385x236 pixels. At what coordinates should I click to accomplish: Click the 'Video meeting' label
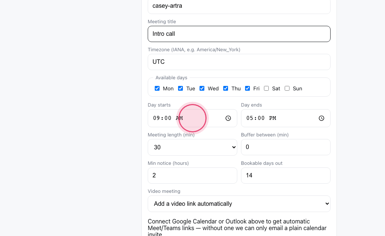coord(164,191)
